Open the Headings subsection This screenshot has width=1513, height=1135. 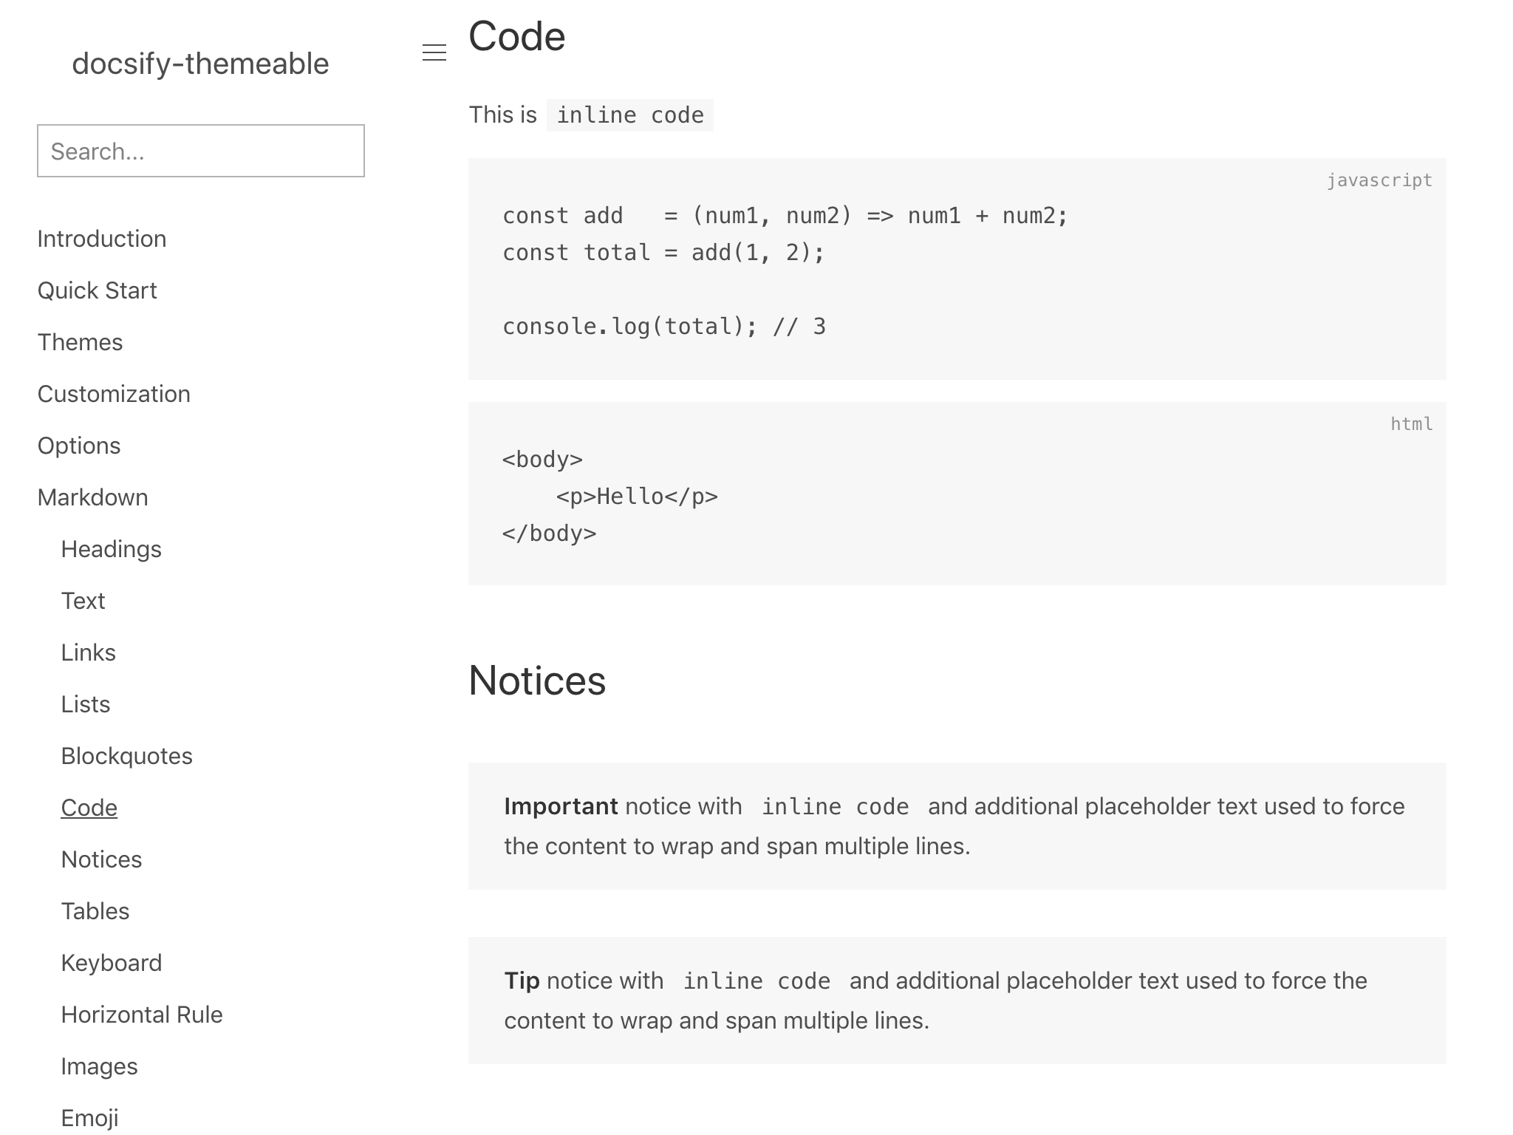click(112, 548)
